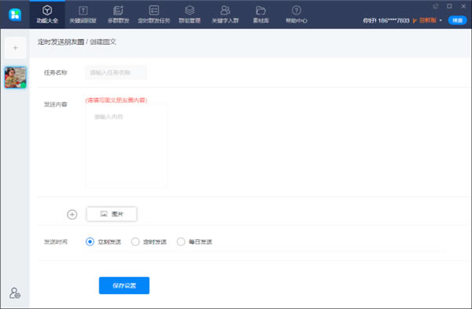472x309 pixels.
Task: Click the account greeting 186****7803 text
Action: coord(386,20)
